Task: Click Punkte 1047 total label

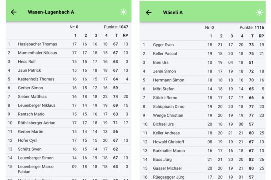Action: (x=116, y=27)
